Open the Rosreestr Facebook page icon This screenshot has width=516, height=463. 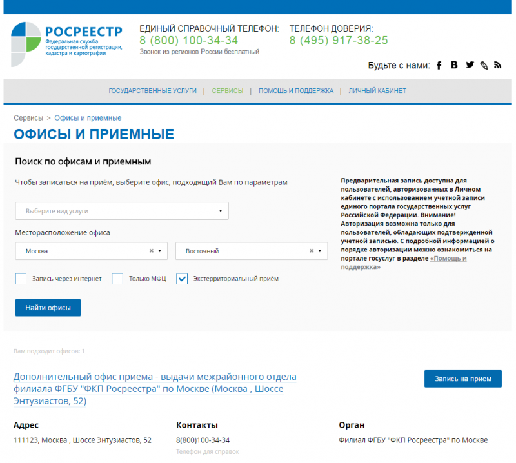[x=439, y=65]
